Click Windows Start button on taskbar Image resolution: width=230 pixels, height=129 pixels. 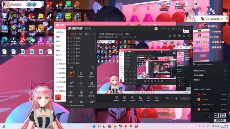94,126
